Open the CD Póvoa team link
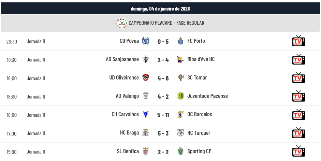The image size is (321, 161). pyautogui.click(x=129, y=41)
